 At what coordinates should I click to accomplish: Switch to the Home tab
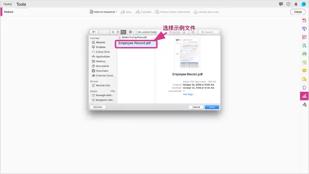point(8,4)
